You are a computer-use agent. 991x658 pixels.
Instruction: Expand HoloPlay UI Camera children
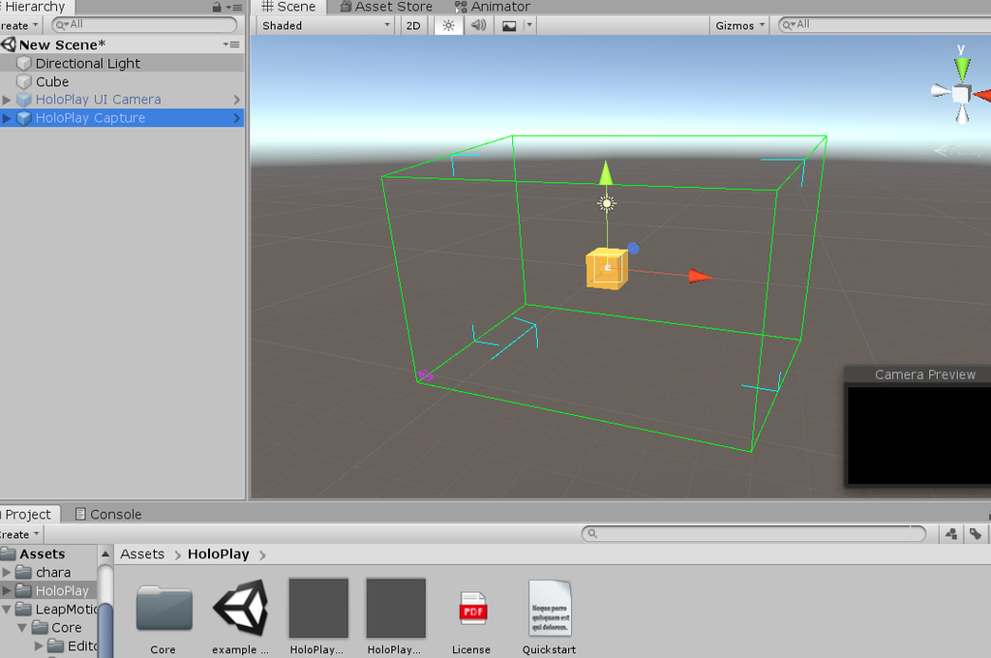7,100
